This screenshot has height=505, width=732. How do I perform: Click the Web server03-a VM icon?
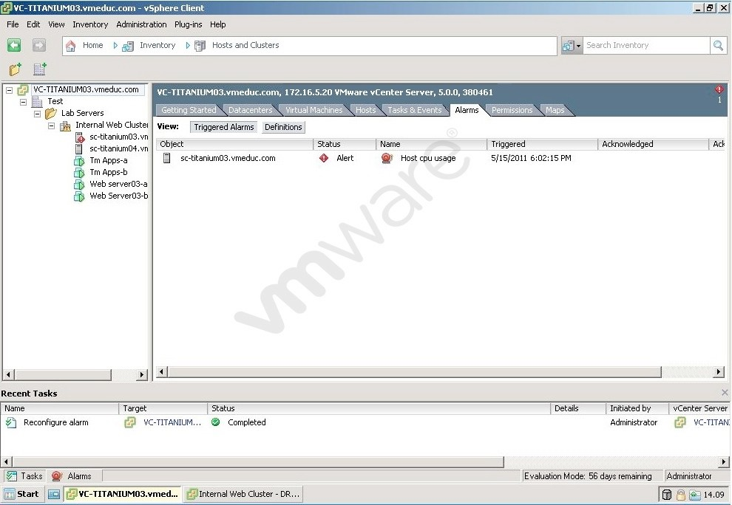pyautogui.click(x=79, y=184)
